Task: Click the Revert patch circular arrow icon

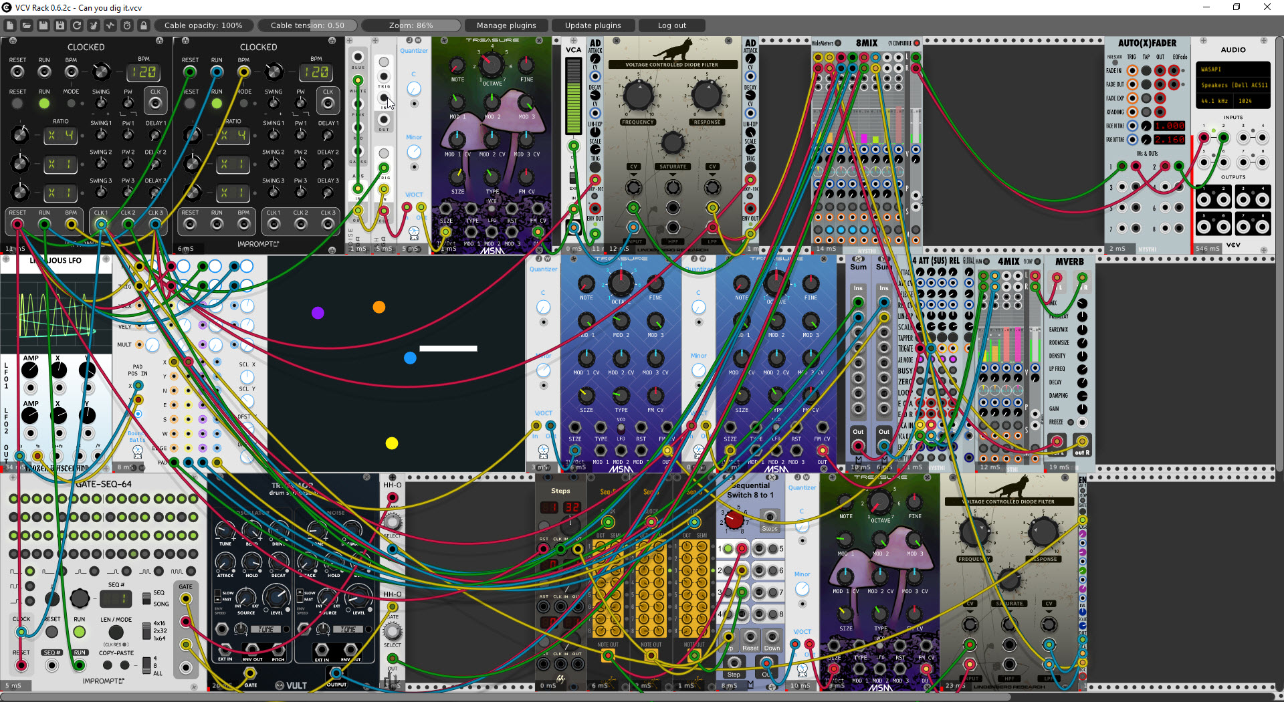Action: tap(77, 25)
